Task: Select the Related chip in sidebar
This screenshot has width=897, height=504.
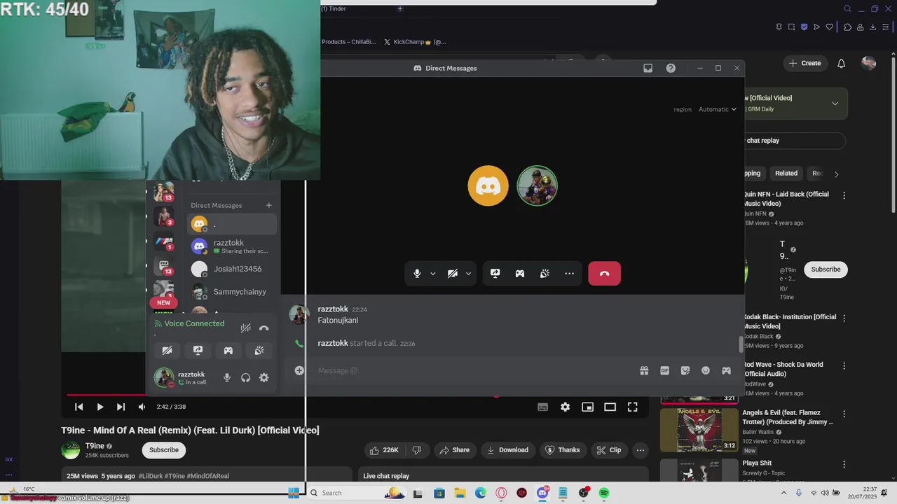Action: (x=786, y=174)
